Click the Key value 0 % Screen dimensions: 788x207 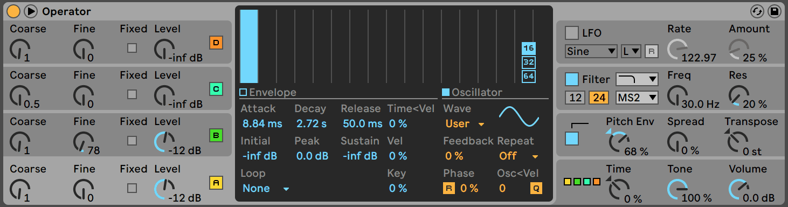tap(398, 188)
